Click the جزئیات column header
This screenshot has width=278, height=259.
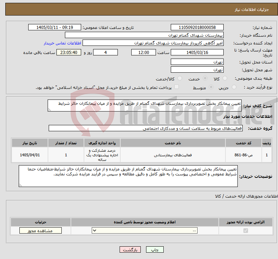[x=41, y=222]
